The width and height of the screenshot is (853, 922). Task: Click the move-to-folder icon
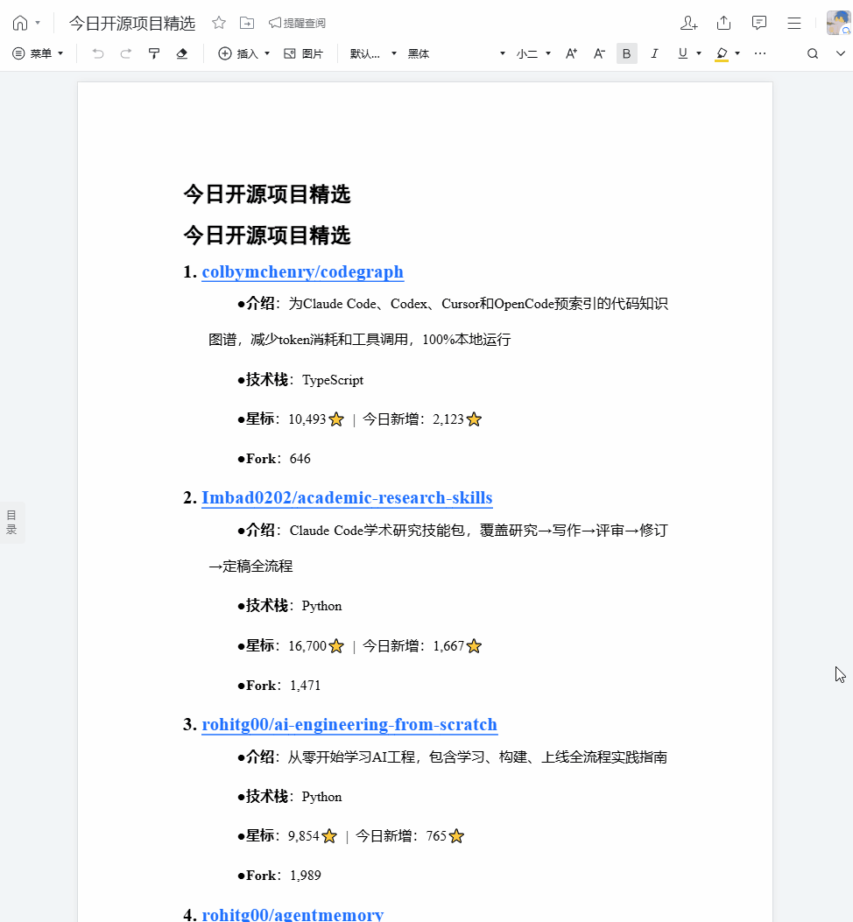247,23
